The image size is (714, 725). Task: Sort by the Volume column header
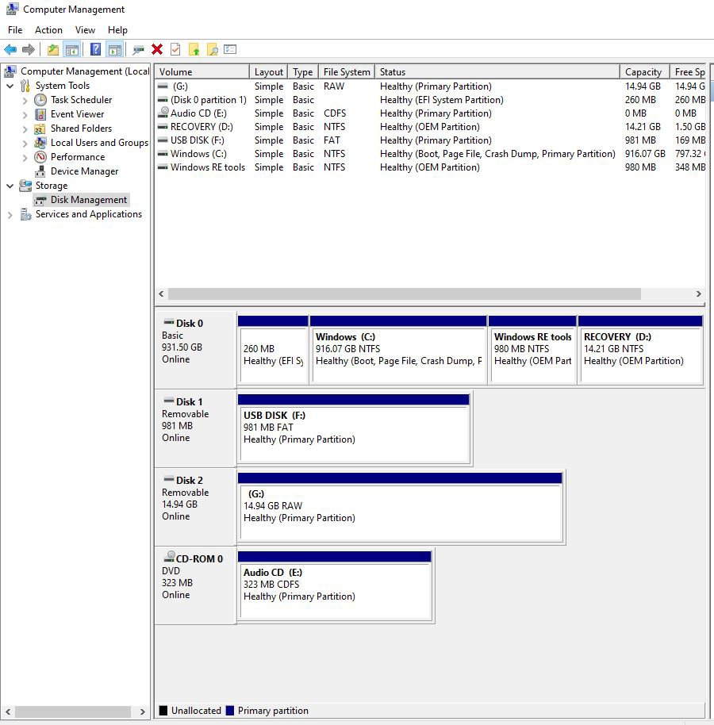(x=202, y=71)
